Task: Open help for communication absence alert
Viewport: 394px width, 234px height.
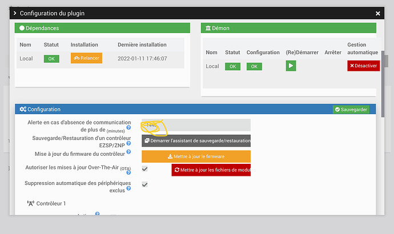Action: (x=128, y=127)
